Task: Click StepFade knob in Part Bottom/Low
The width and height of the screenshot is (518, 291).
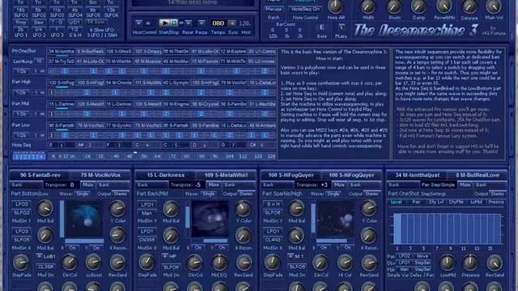Action: [20, 263]
